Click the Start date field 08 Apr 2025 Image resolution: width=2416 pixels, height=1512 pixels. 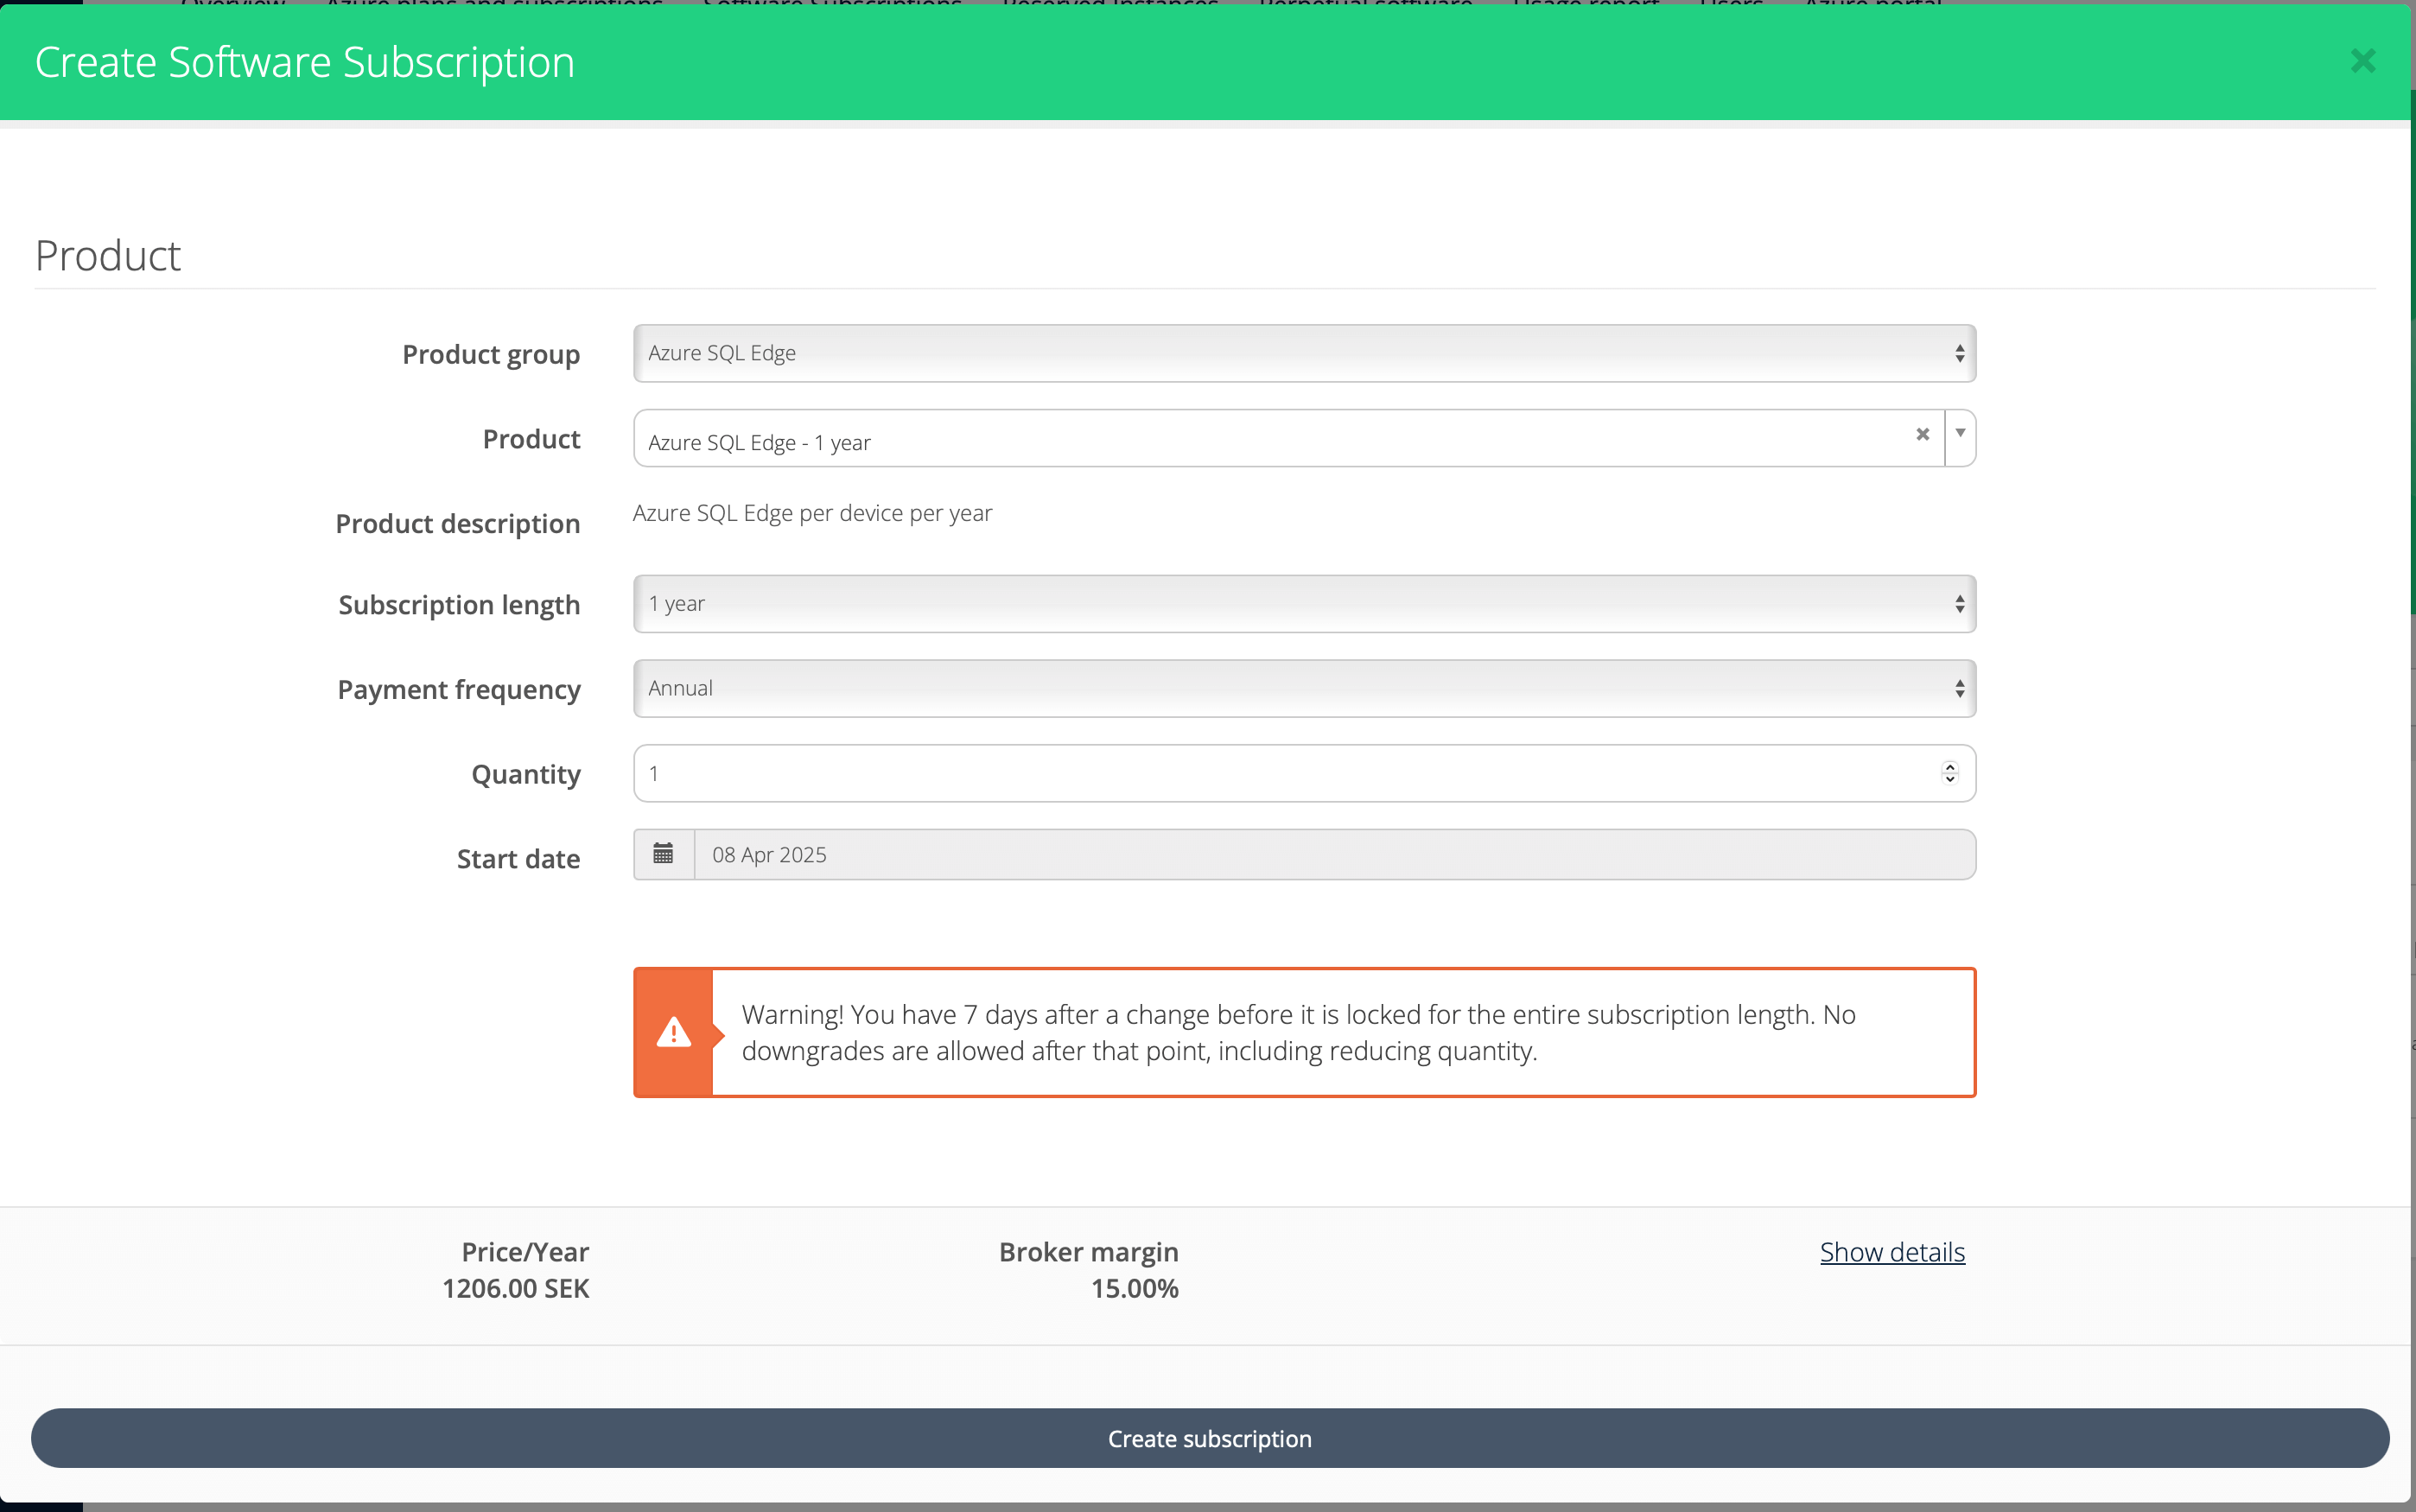tap(1335, 854)
